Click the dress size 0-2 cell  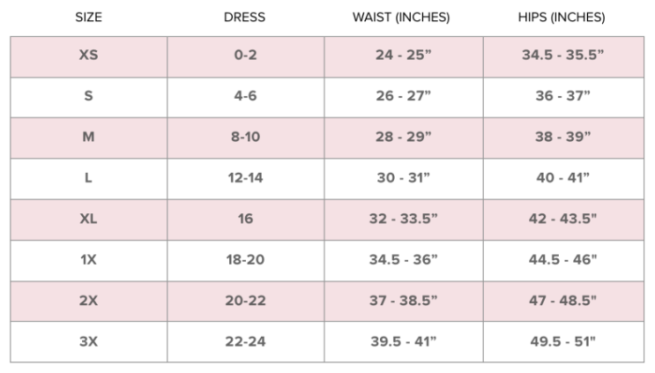coord(245,56)
